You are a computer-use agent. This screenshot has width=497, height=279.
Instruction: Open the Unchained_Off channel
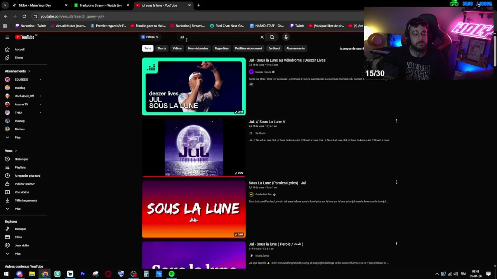coord(23,96)
